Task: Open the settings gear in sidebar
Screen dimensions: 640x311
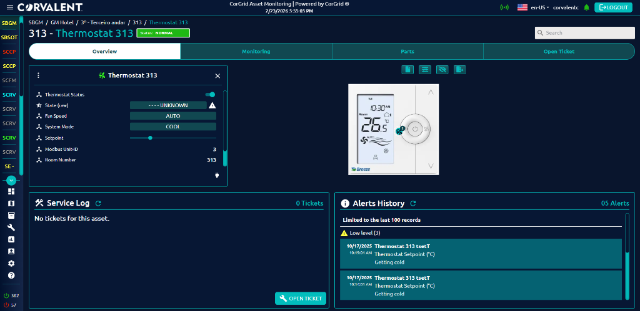Action: 11,264
